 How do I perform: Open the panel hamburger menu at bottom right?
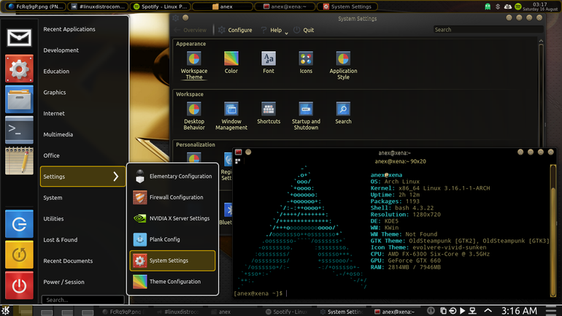551,311
